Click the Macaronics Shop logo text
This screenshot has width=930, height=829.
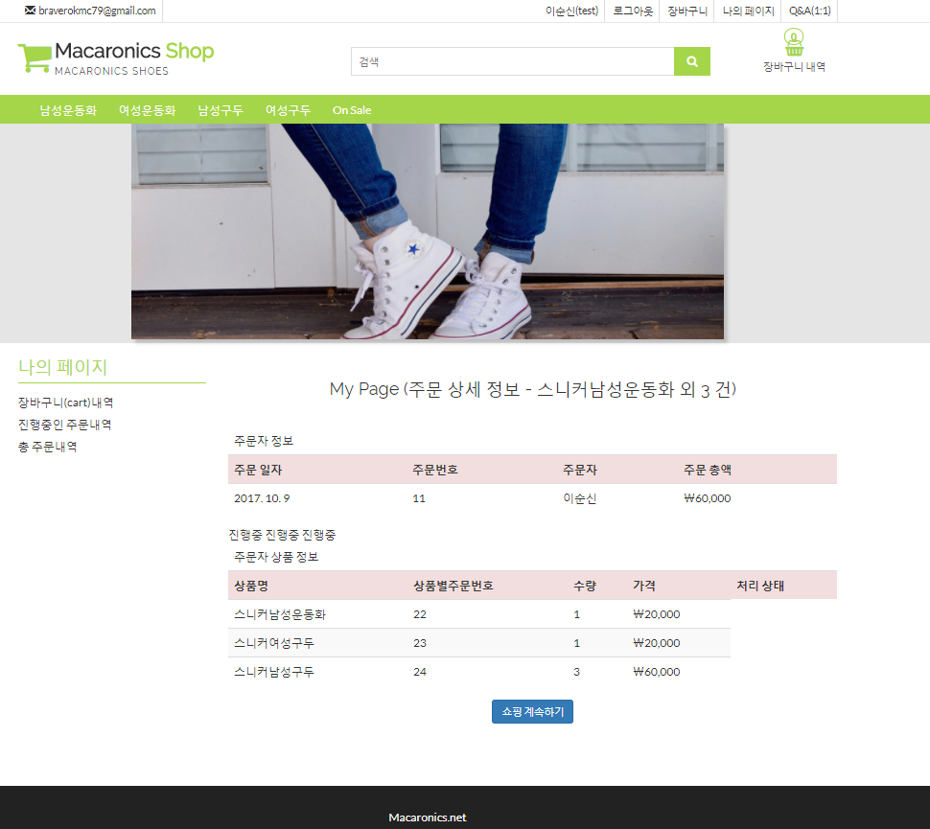pyautogui.click(x=134, y=52)
